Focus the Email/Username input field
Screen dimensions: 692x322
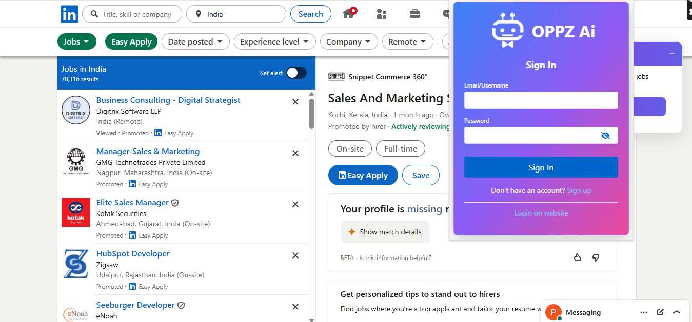point(541,100)
